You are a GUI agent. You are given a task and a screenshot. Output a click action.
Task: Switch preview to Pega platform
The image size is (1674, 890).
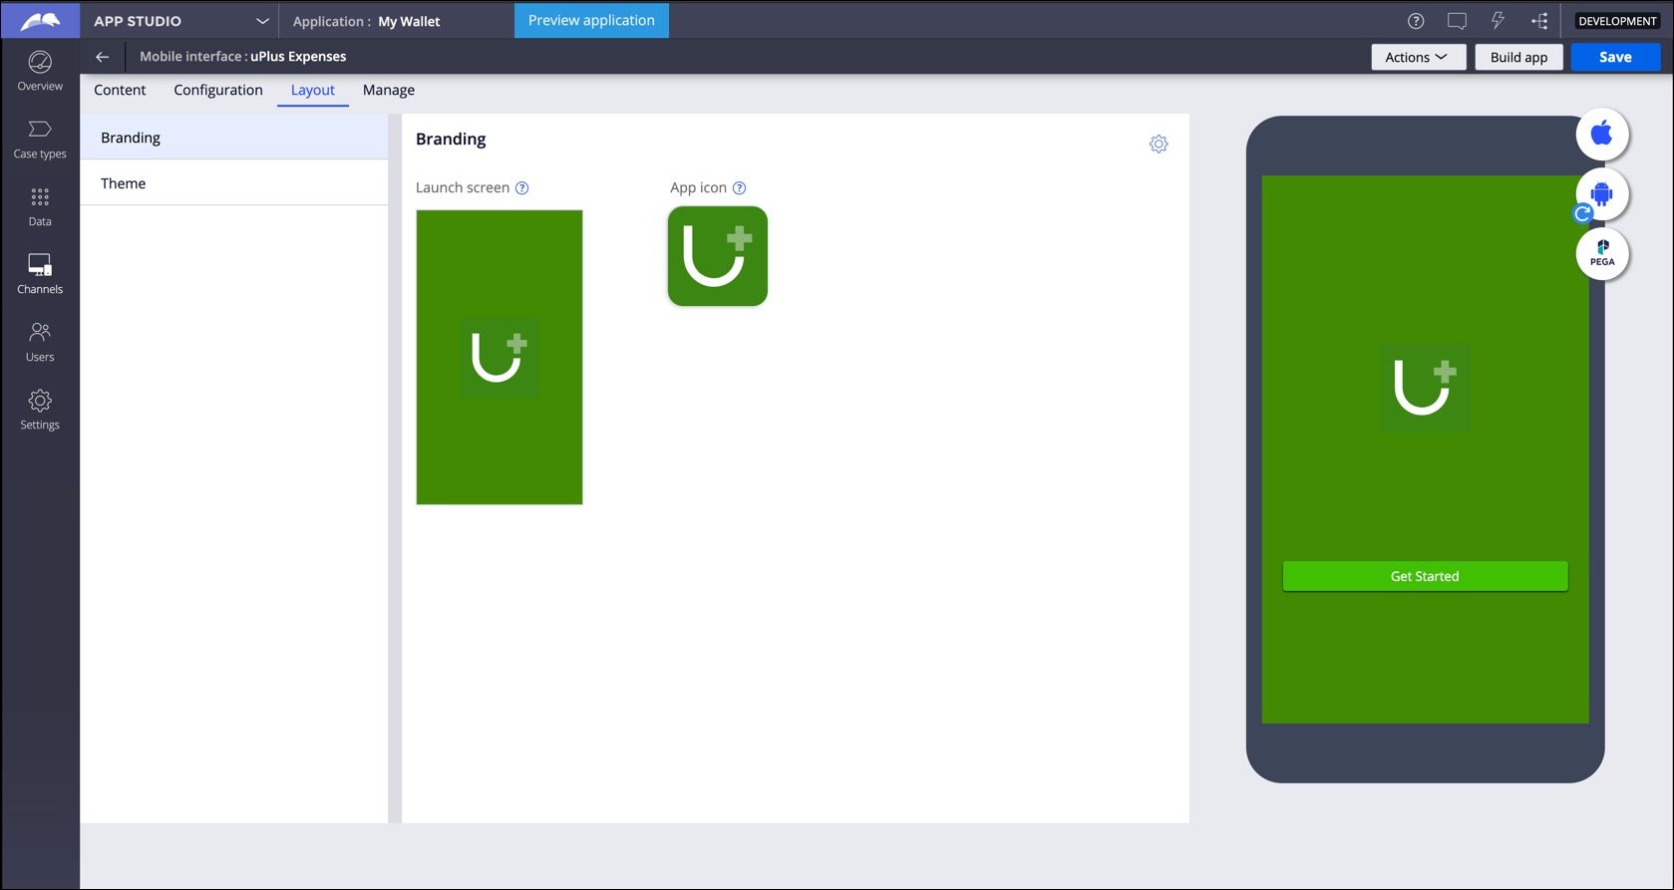pos(1601,253)
